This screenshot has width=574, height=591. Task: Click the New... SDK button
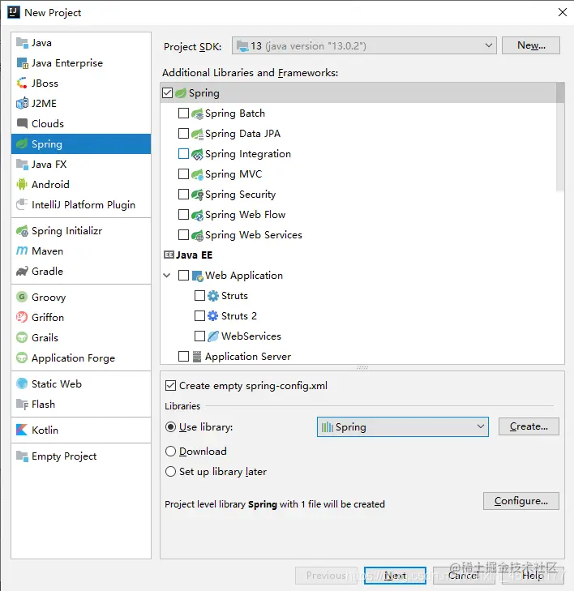(x=531, y=45)
